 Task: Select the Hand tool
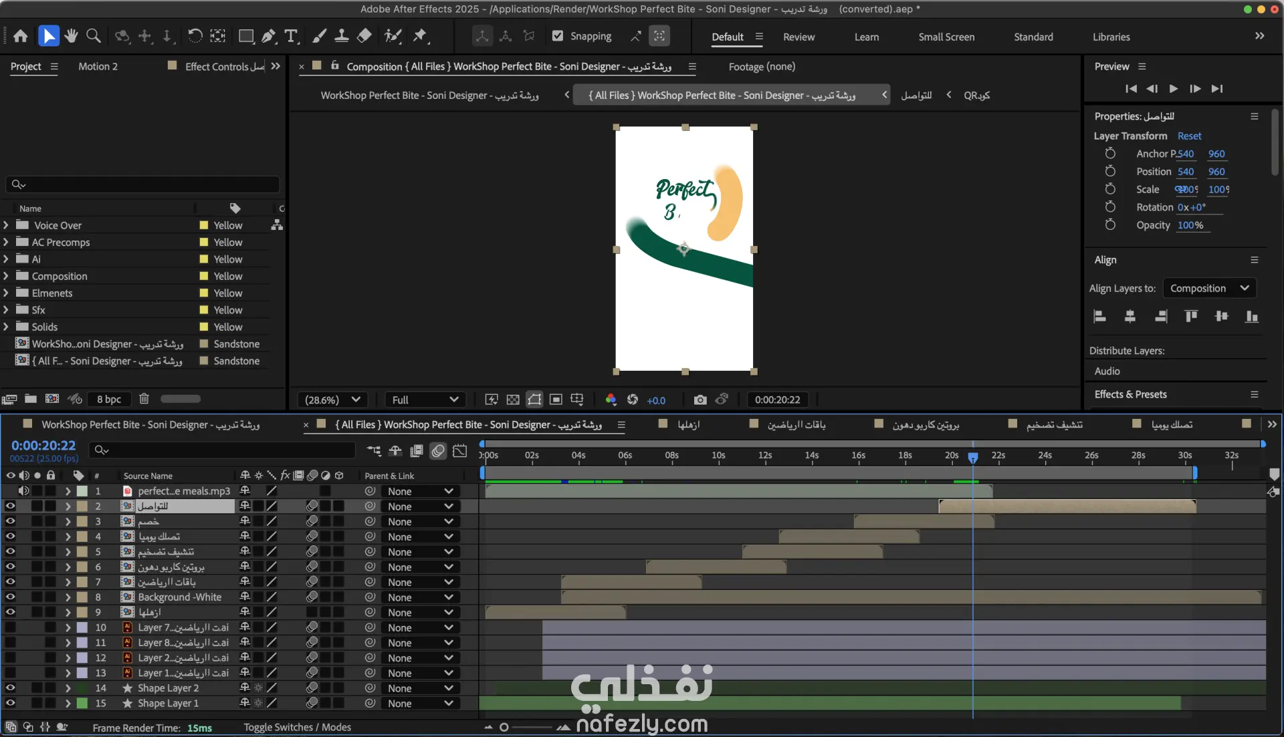(x=71, y=36)
